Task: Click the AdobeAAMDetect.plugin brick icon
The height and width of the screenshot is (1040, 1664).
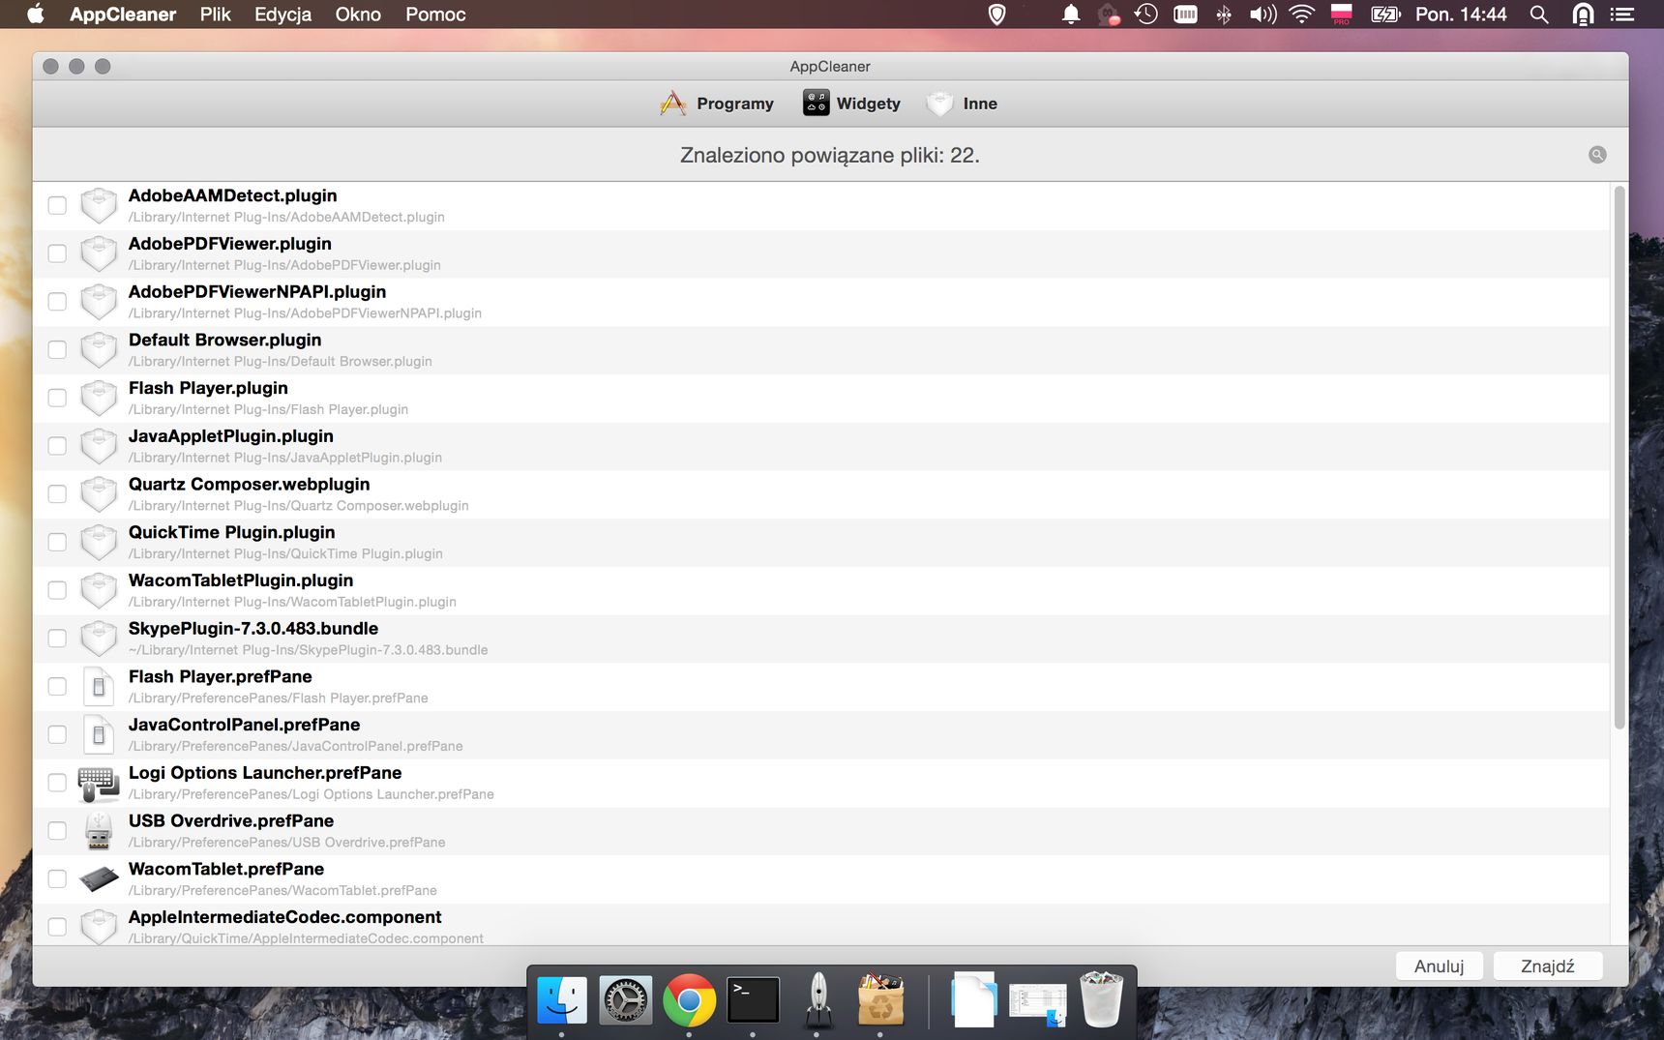Action: coord(99,205)
